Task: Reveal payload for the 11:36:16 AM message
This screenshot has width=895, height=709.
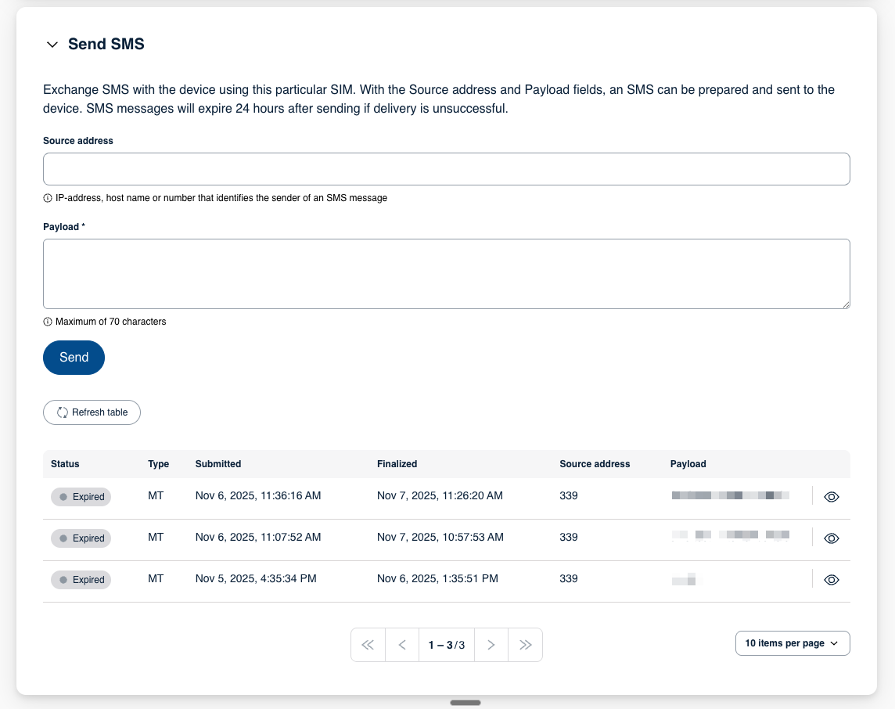Action: click(x=832, y=497)
